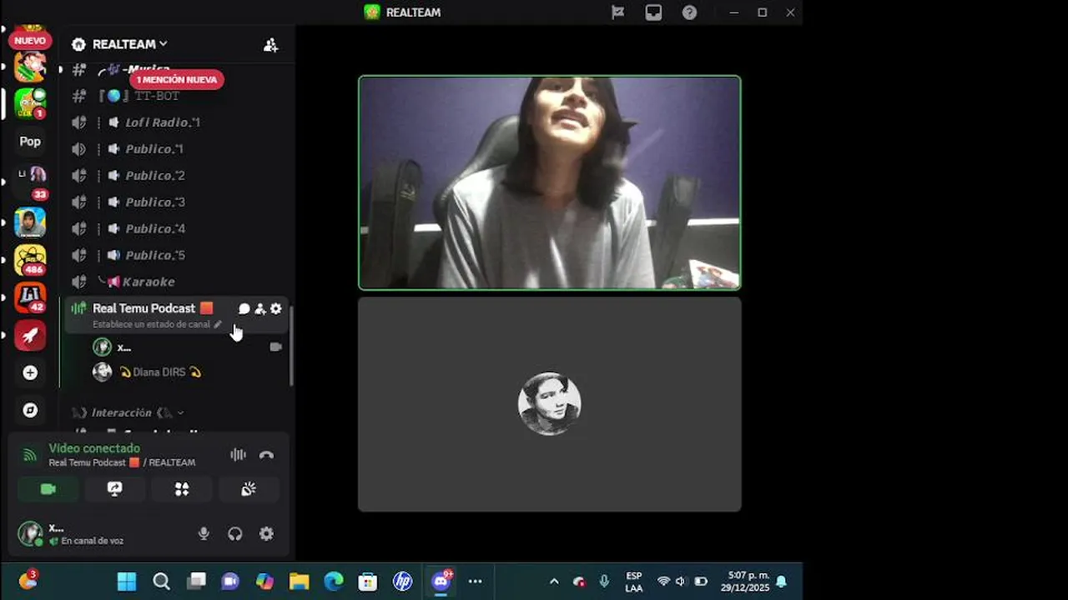Open server icon of person in hoodie
Viewport: 1068px width, 600px height.
(30, 222)
